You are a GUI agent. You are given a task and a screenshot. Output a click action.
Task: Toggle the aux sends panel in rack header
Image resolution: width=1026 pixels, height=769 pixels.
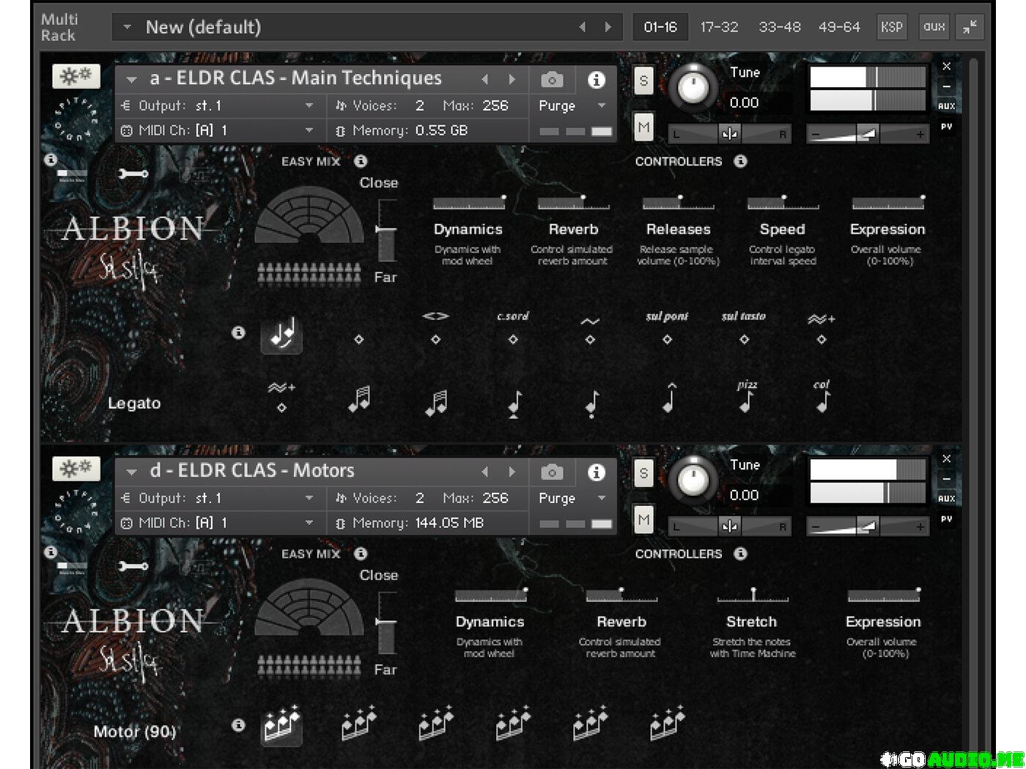[x=934, y=26]
